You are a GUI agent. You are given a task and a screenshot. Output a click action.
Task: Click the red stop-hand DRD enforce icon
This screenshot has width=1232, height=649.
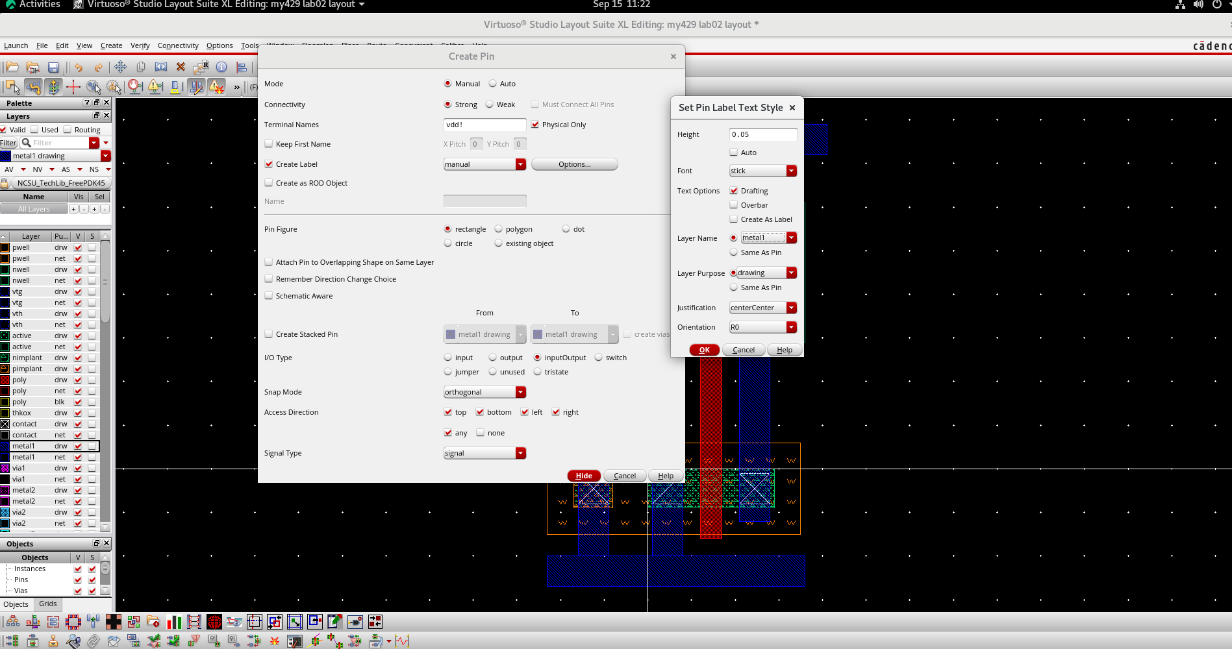point(134,87)
